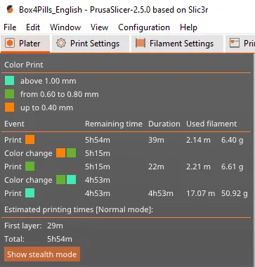Switch to the Filament Settings tab
This screenshot has width=255, height=267.
click(177, 44)
